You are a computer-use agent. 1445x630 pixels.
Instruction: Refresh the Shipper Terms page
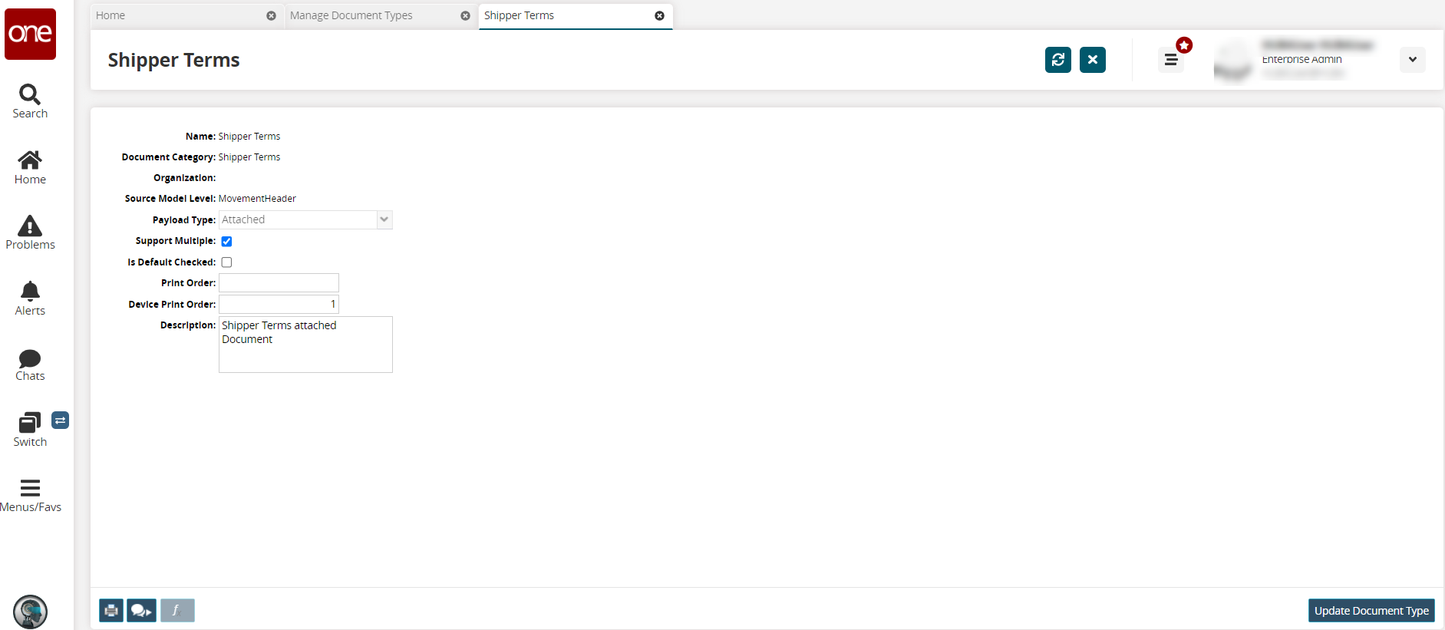pos(1058,60)
